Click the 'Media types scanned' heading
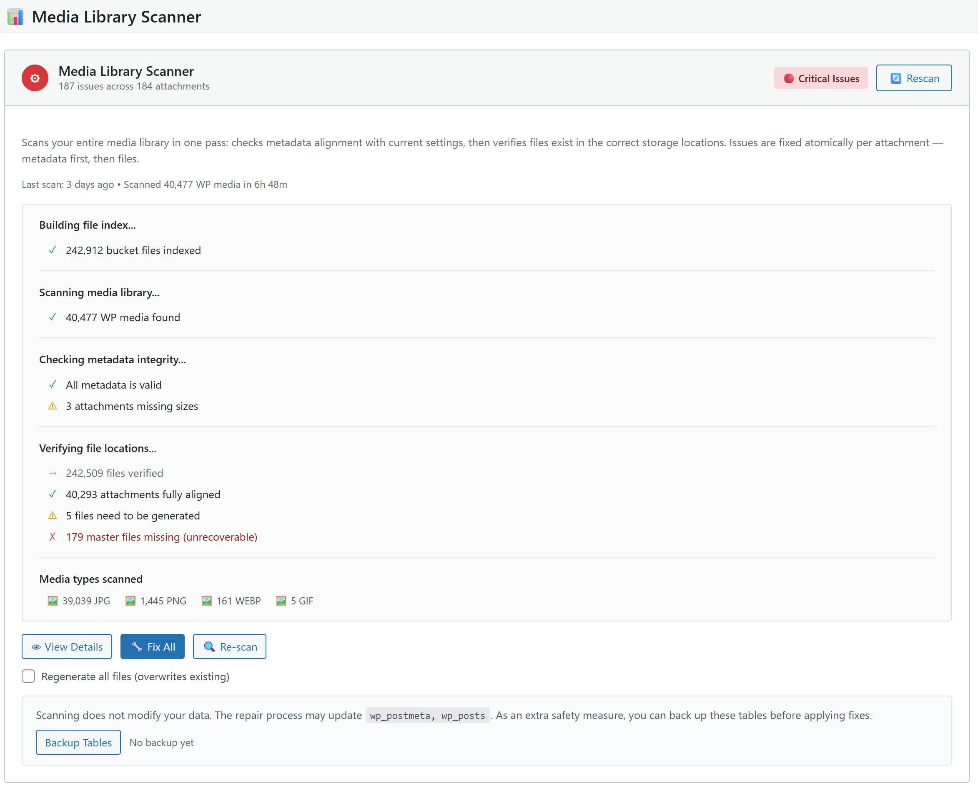Viewport: 978px width, 791px height. pos(91,579)
